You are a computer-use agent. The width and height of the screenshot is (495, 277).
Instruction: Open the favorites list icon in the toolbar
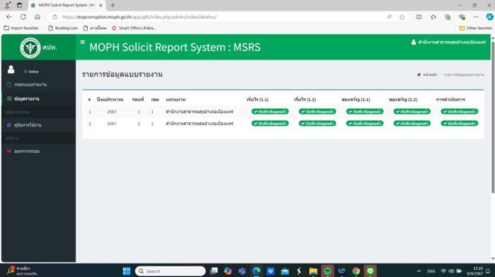(x=434, y=17)
